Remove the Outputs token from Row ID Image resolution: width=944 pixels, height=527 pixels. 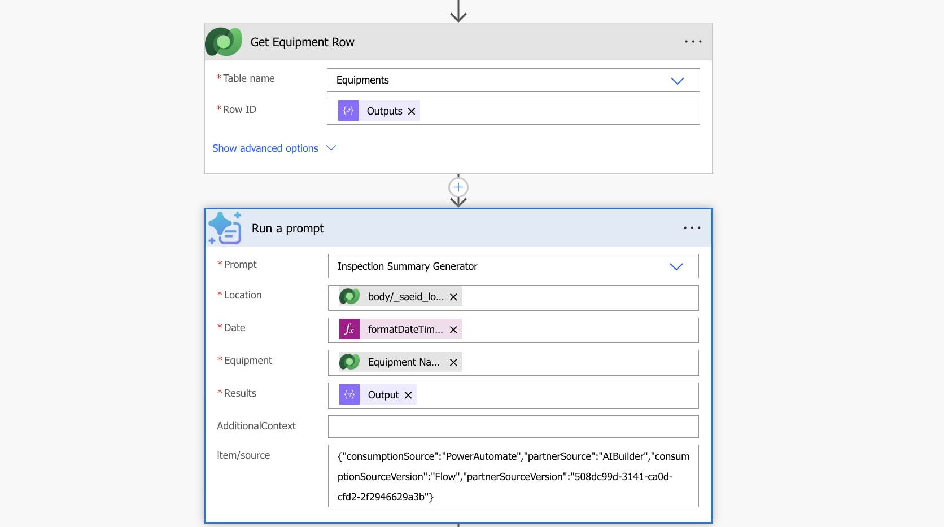point(412,111)
